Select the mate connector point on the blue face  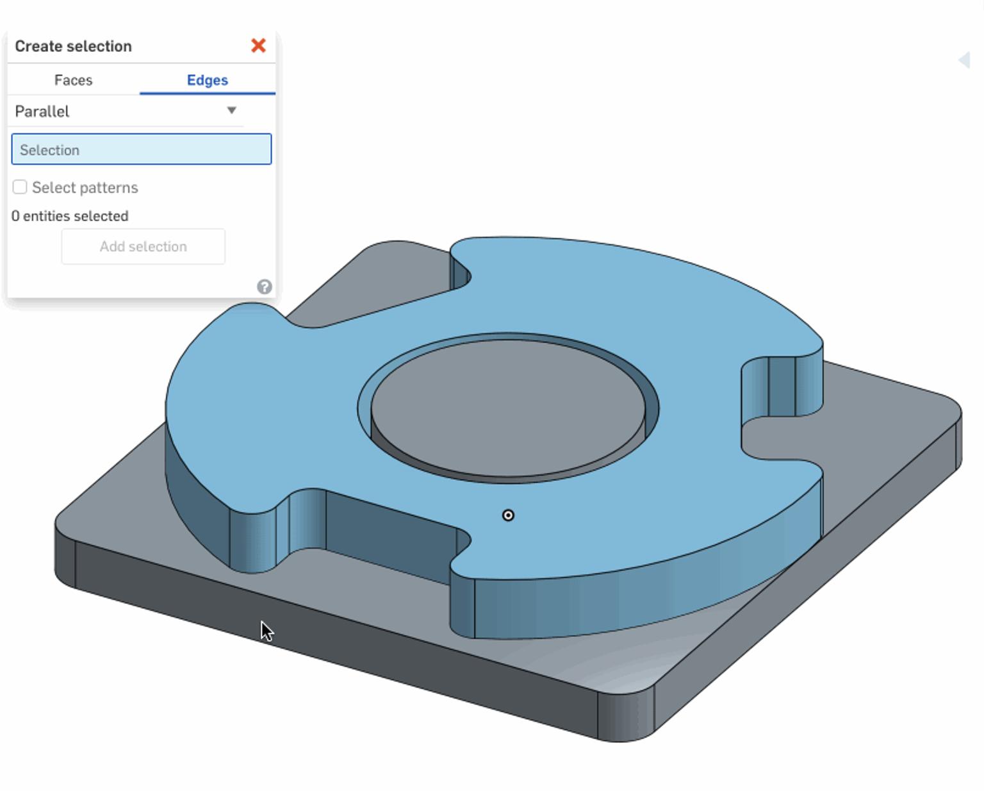(x=508, y=515)
